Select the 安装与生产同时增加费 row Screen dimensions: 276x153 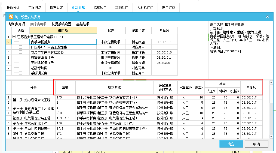pos(47,52)
